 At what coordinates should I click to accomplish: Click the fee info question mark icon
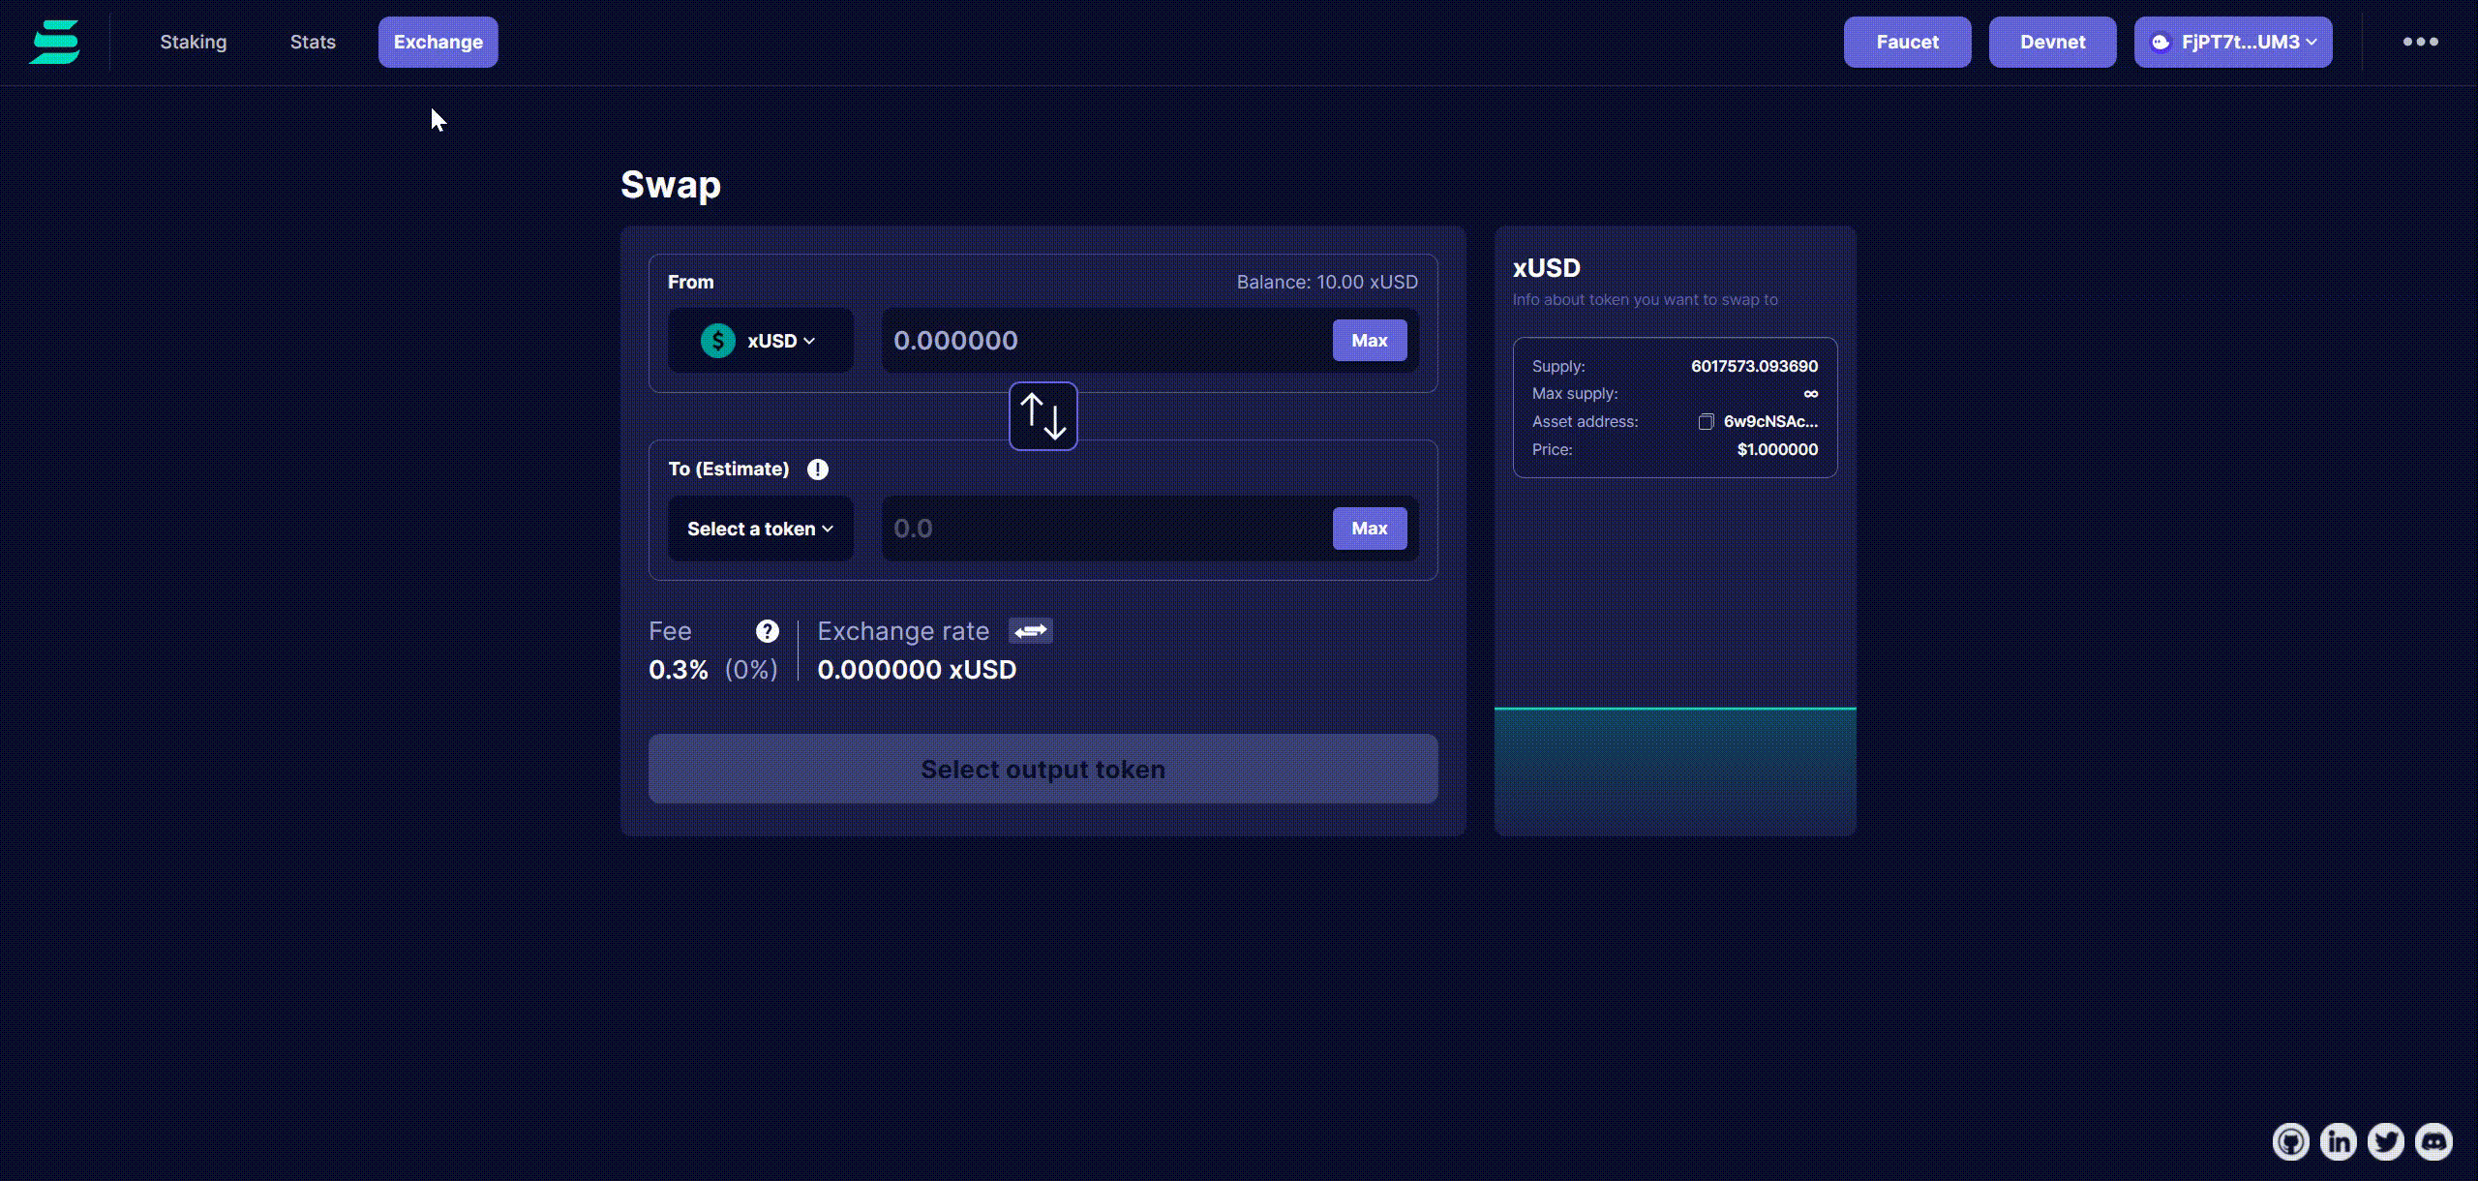pyautogui.click(x=765, y=631)
